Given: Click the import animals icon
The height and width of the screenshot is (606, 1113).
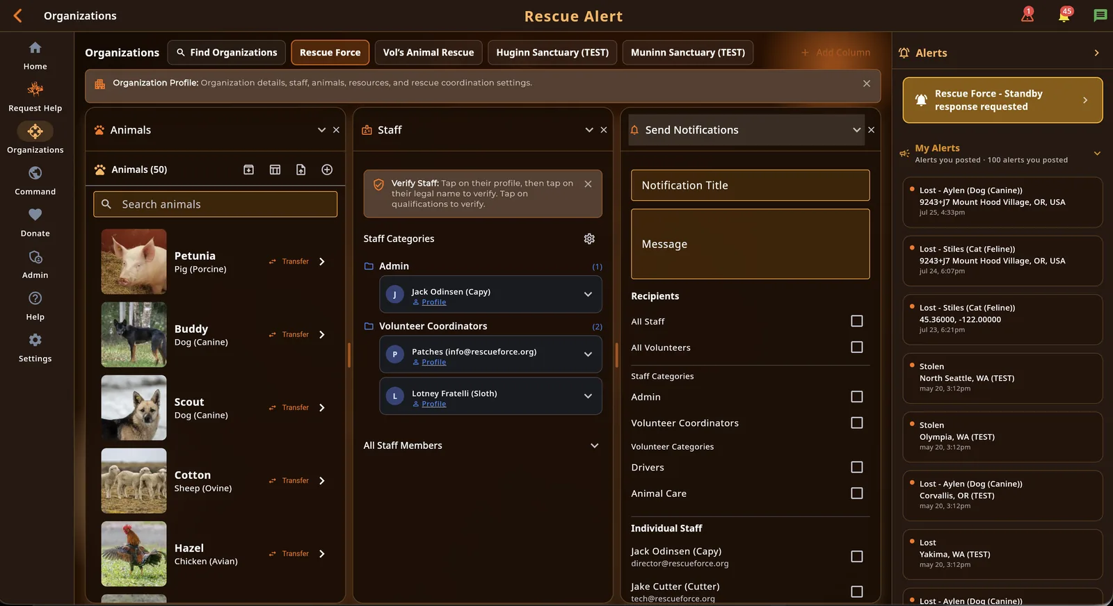Looking at the screenshot, I should click(248, 170).
